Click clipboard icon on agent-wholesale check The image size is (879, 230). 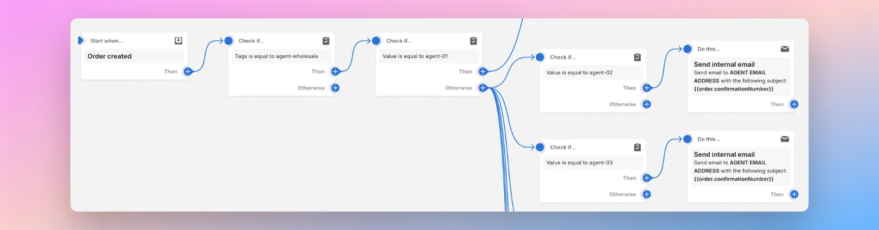pyautogui.click(x=326, y=41)
